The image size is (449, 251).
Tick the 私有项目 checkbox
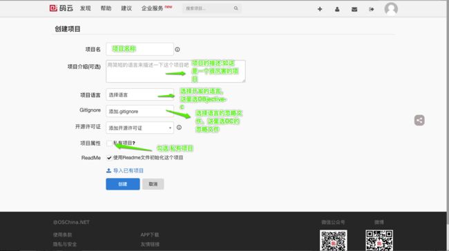pyautogui.click(x=109, y=143)
